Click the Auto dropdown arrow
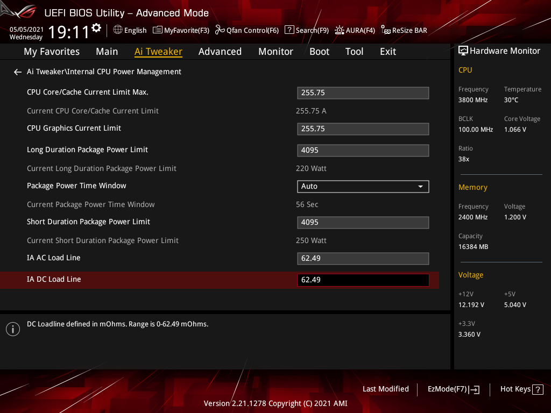The height and width of the screenshot is (413, 551). pyautogui.click(x=420, y=187)
